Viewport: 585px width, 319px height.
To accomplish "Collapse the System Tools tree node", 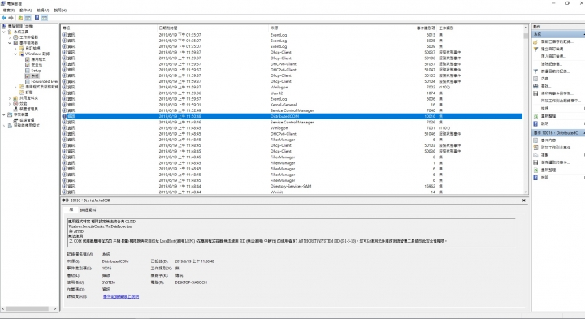I will 4,32.
